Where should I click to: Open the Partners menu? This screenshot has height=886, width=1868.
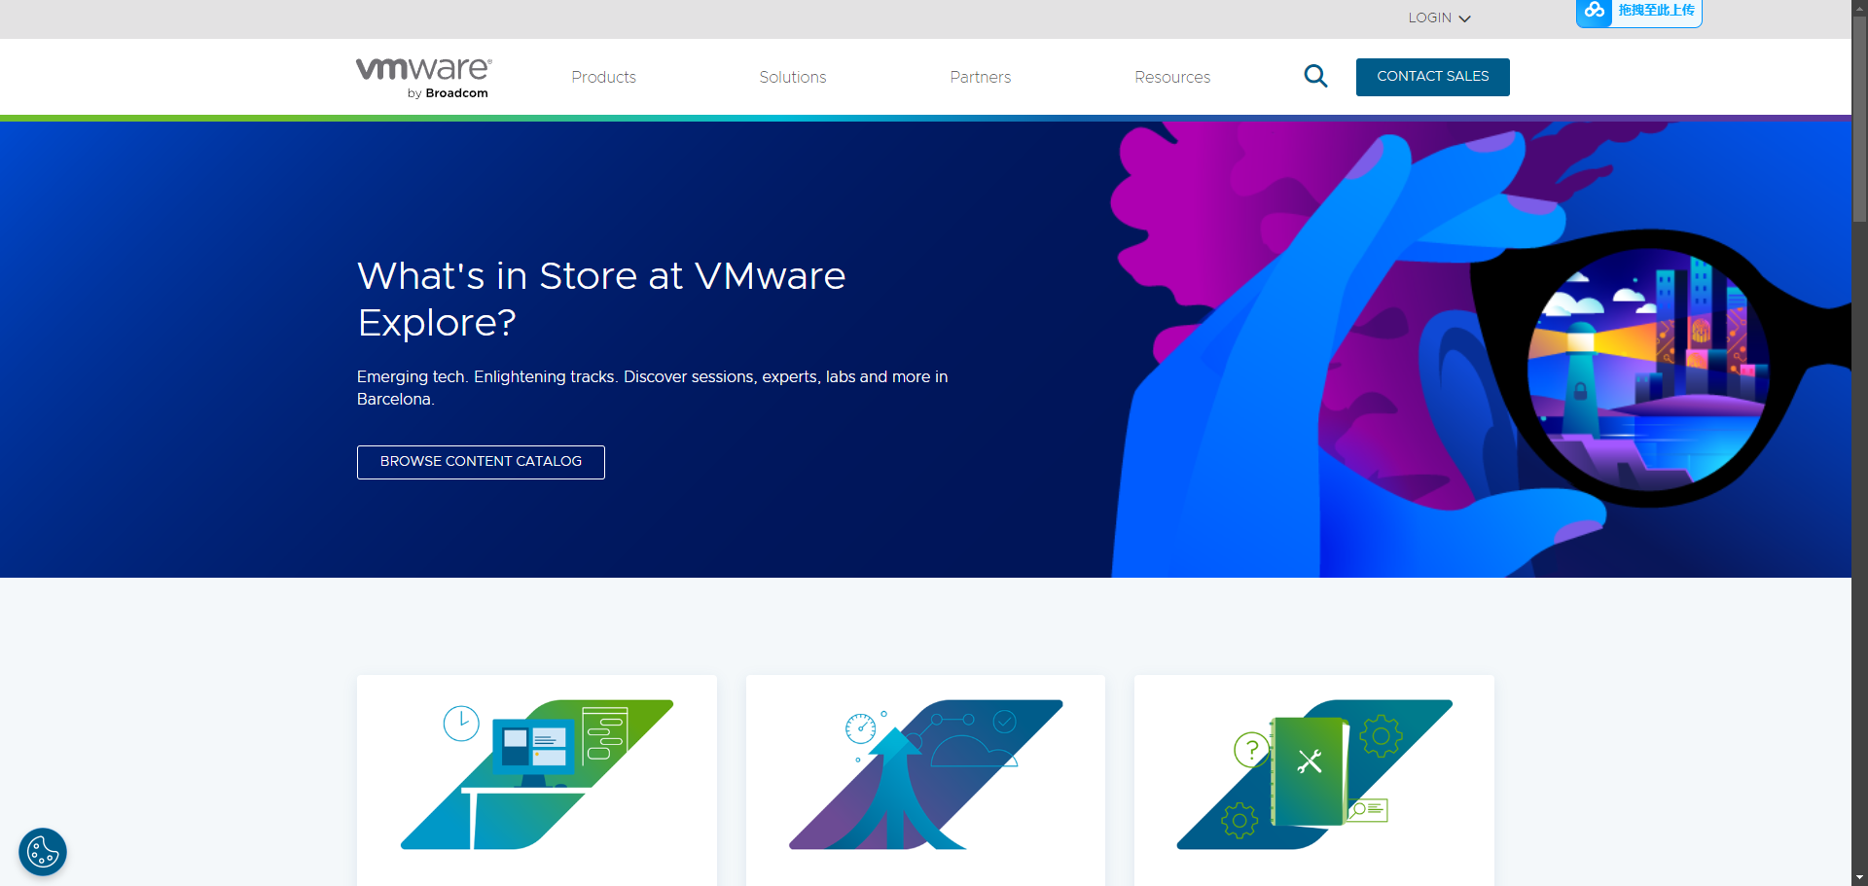[981, 77]
